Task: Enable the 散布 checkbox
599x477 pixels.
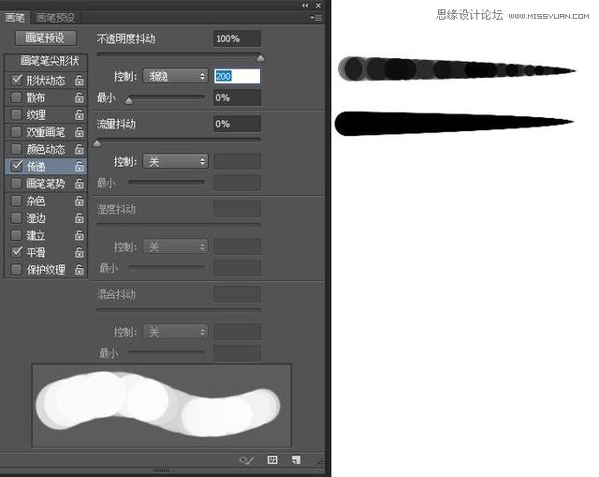Action: click(17, 97)
